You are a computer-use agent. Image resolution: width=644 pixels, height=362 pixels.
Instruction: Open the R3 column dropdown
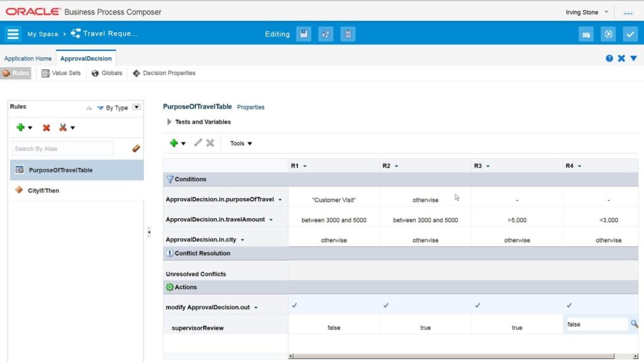pos(488,166)
